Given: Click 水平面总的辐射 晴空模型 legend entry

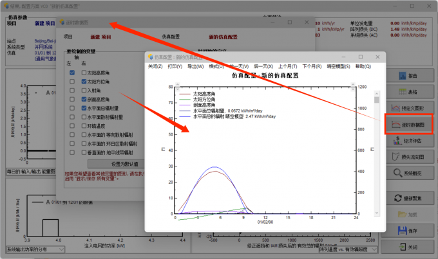Looking at the screenshot, I should coord(234,116).
